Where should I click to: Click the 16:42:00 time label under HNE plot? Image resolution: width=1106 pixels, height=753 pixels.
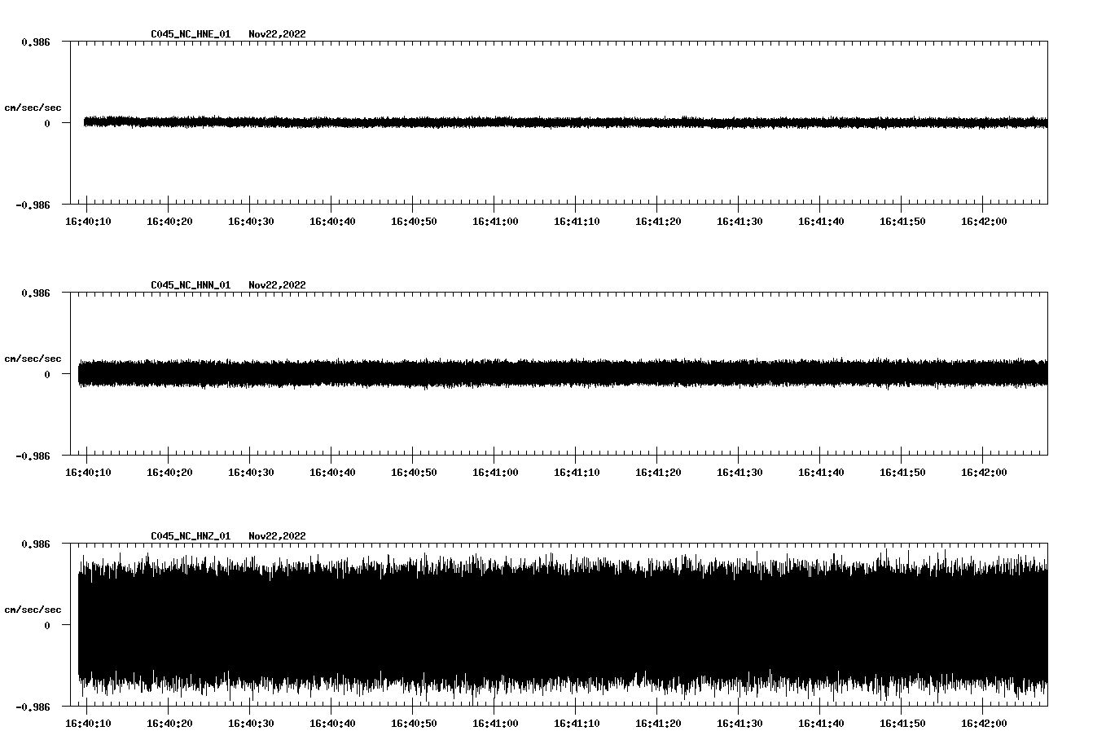(x=984, y=222)
